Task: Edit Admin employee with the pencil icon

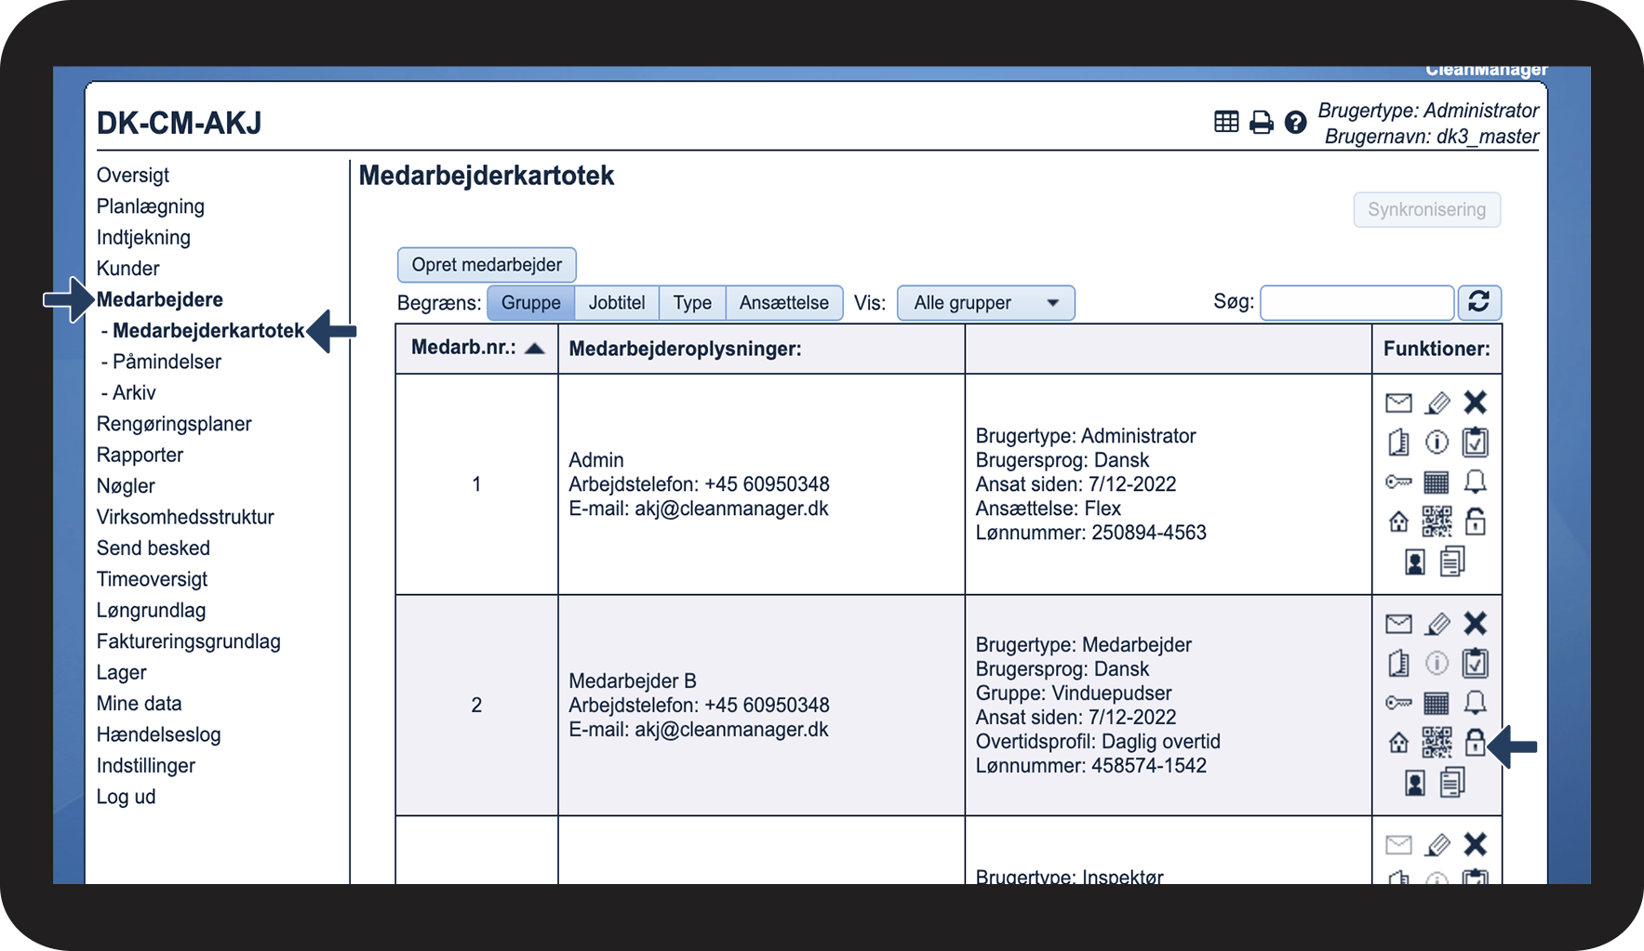Action: [x=1437, y=403]
